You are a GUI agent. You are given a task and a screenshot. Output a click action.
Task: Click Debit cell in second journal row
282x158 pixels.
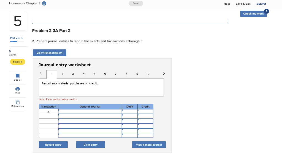click(x=130, y=116)
